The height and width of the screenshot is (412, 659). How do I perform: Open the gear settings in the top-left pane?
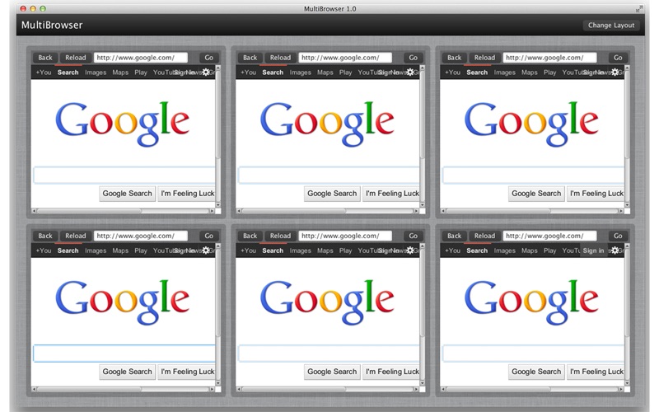(x=205, y=73)
